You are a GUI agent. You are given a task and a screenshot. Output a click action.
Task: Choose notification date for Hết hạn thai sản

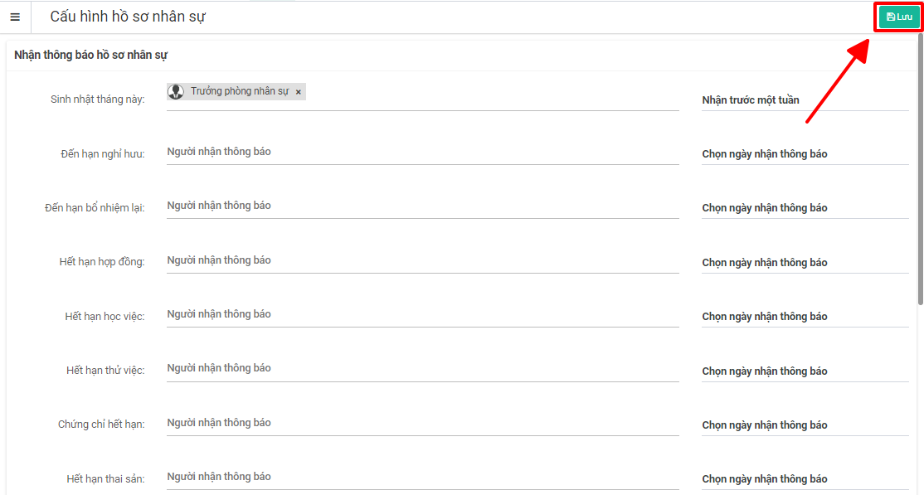coord(805,479)
